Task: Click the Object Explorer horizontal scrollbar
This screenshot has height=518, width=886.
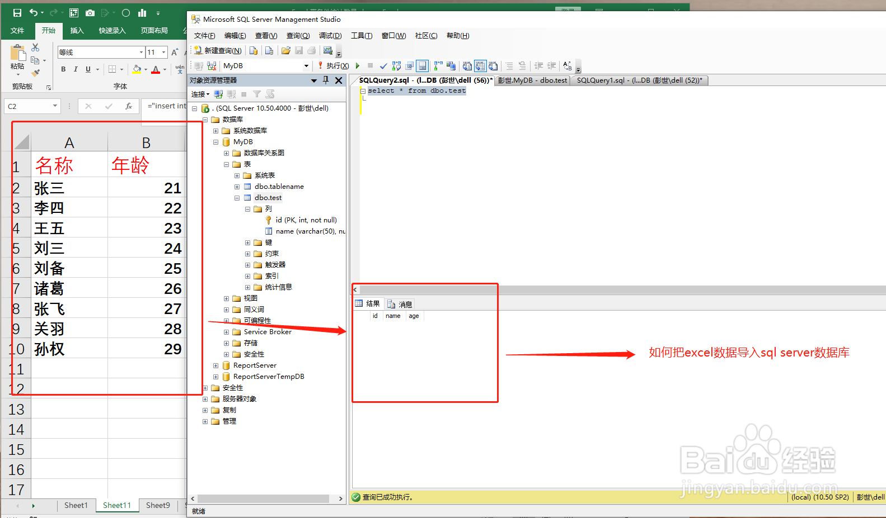Action: click(263, 498)
